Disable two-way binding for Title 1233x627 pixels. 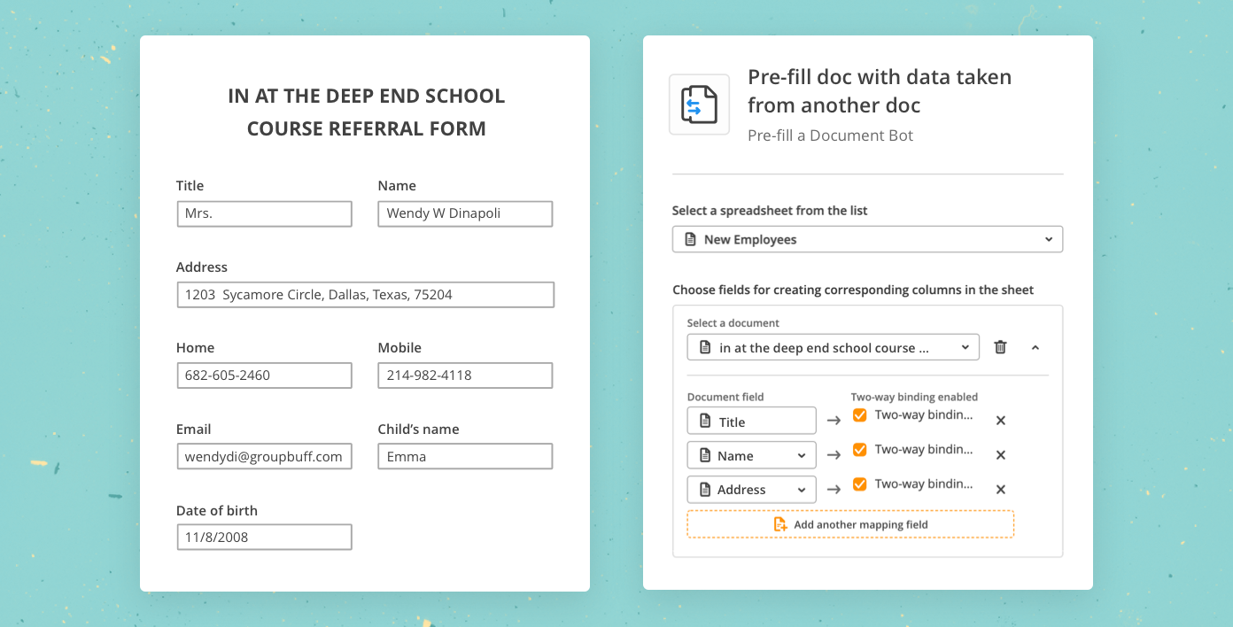859,415
